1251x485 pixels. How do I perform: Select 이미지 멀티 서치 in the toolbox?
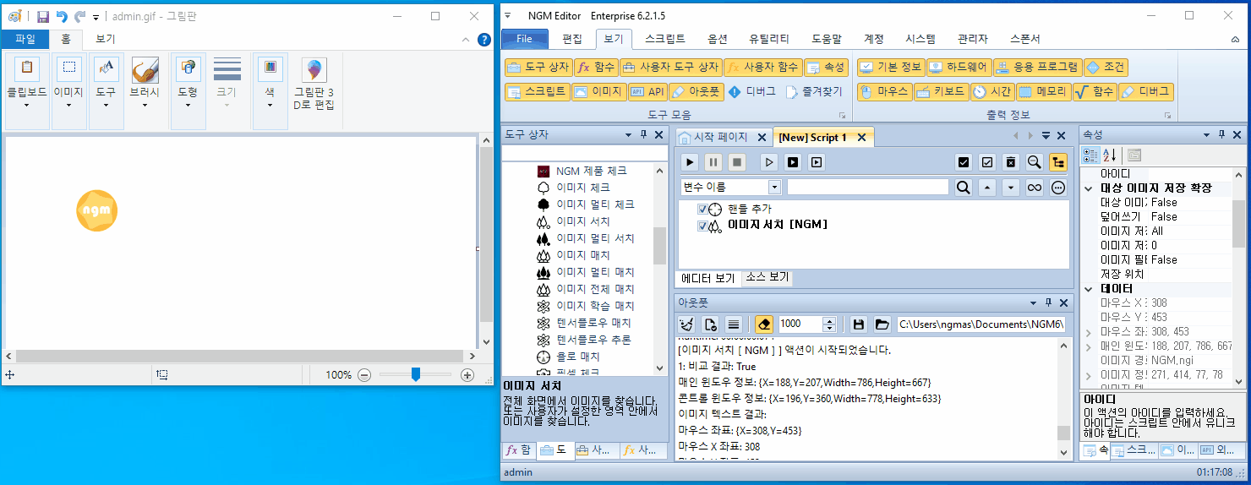pyautogui.click(x=594, y=238)
